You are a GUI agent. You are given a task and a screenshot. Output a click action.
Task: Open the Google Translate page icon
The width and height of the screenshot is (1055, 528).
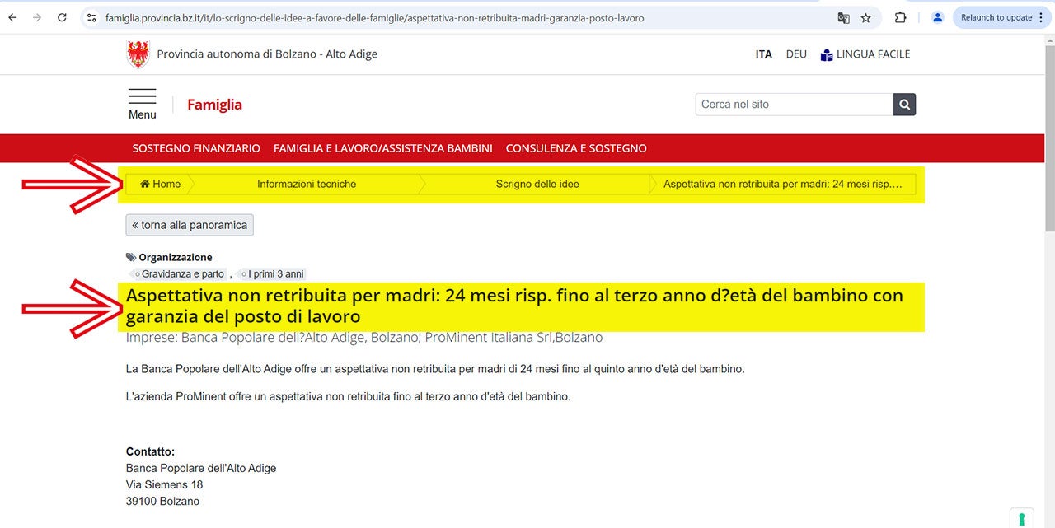pyautogui.click(x=843, y=17)
